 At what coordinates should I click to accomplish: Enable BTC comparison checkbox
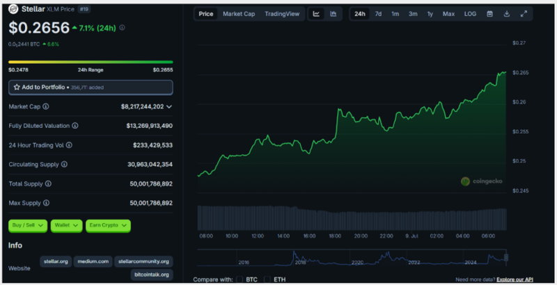point(240,279)
